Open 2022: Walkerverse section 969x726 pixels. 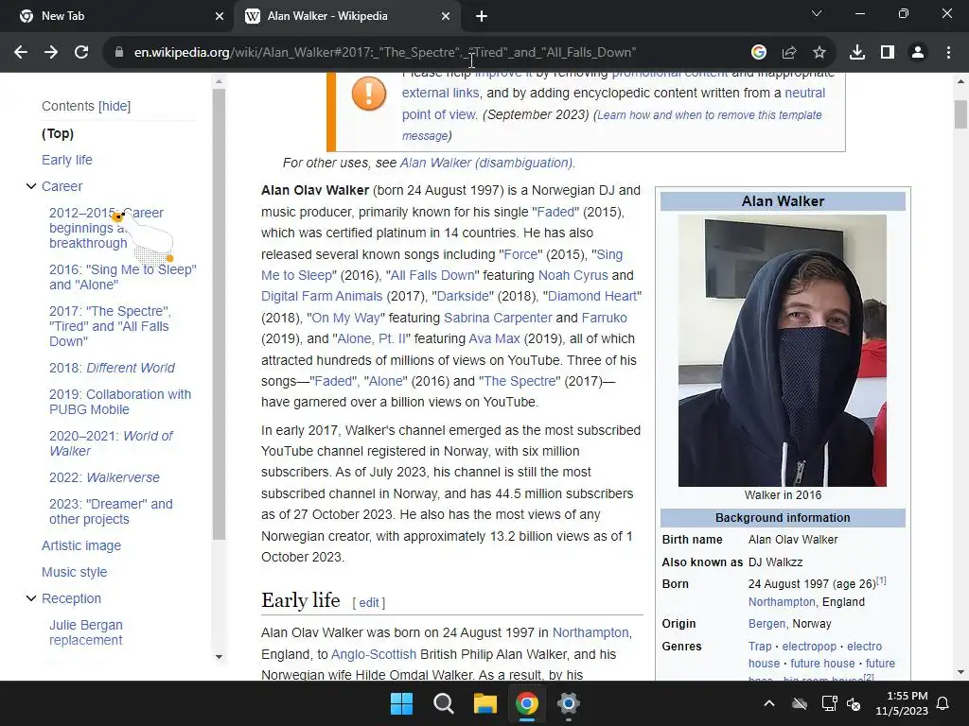pos(104,477)
